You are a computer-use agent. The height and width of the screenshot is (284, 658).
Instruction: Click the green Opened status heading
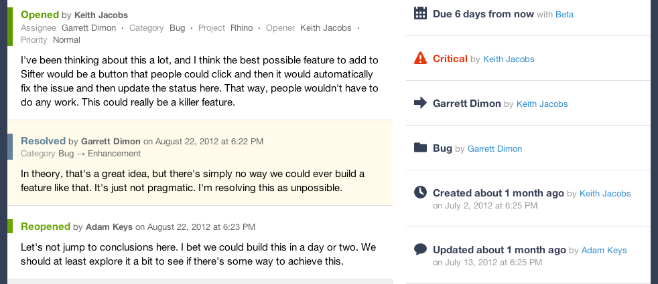coord(40,15)
